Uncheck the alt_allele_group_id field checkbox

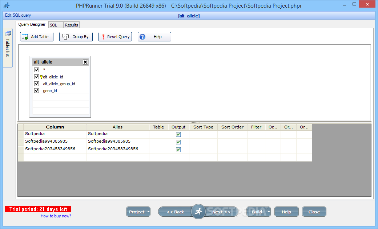tap(37, 84)
